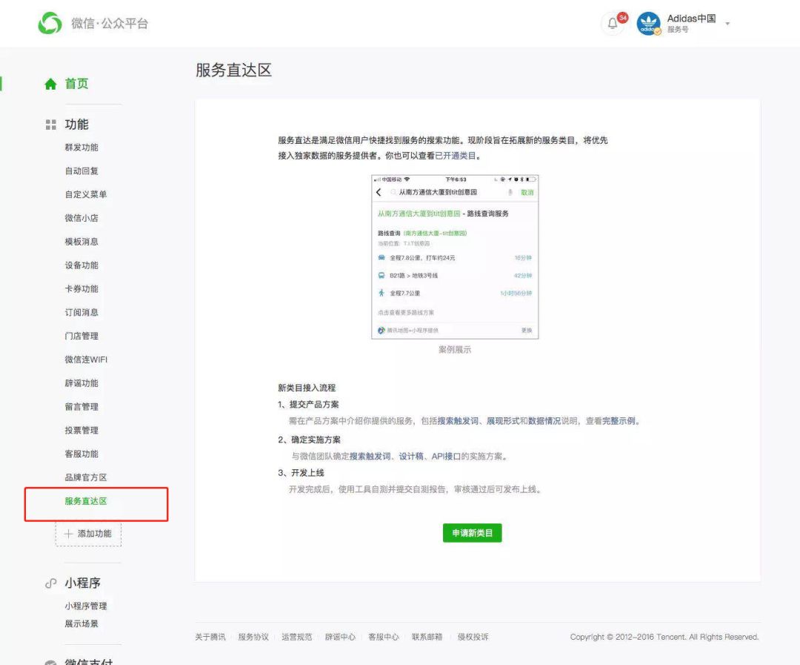Screen dimensions: 800x665
Task: Select the 首页 home icon
Action: (x=51, y=84)
